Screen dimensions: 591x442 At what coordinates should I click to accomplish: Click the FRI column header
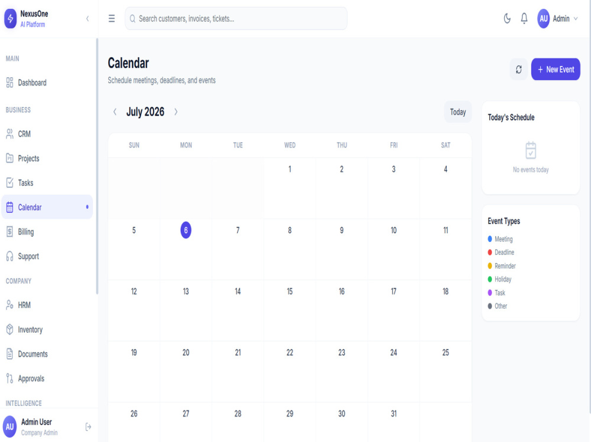coord(394,145)
